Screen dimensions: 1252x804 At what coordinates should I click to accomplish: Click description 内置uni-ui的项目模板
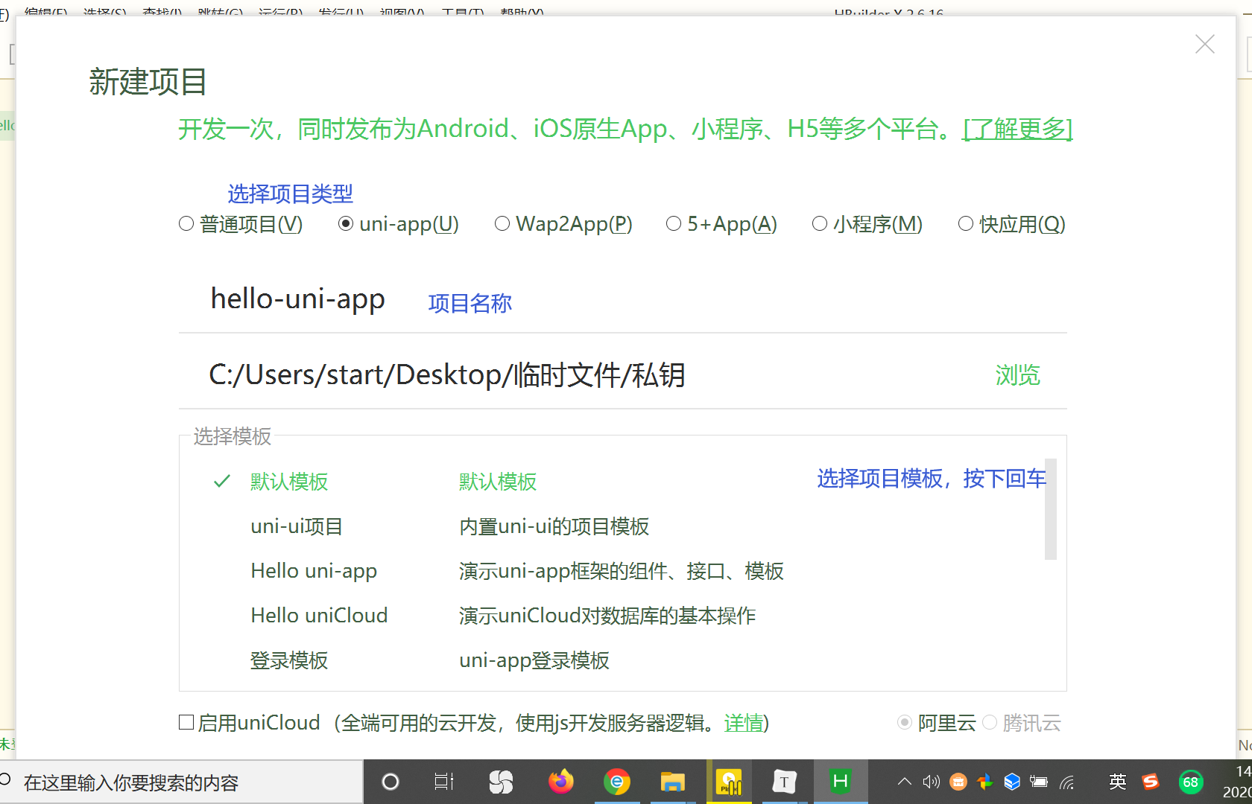[554, 526]
